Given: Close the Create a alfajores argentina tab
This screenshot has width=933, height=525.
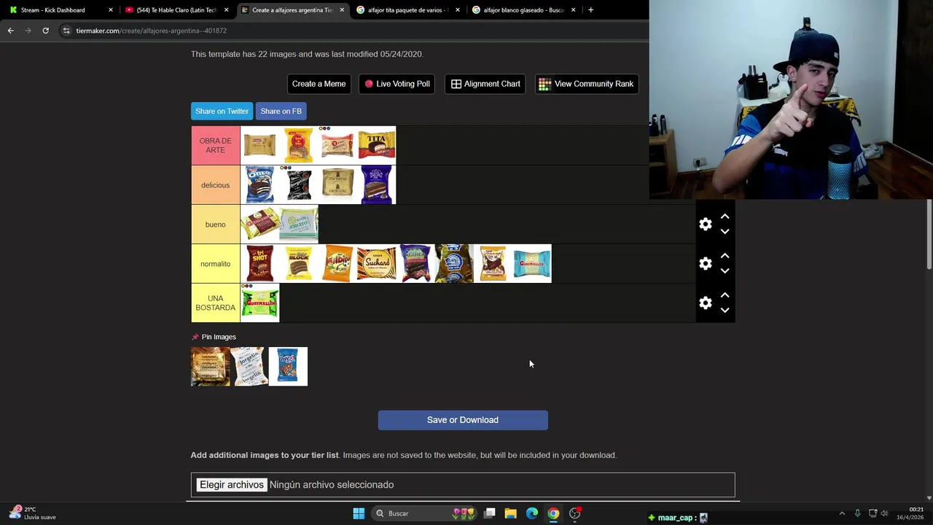Looking at the screenshot, I should 342,10.
